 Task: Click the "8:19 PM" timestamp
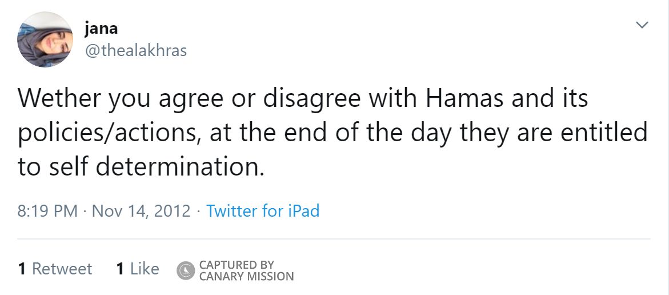click(x=47, y=211)
